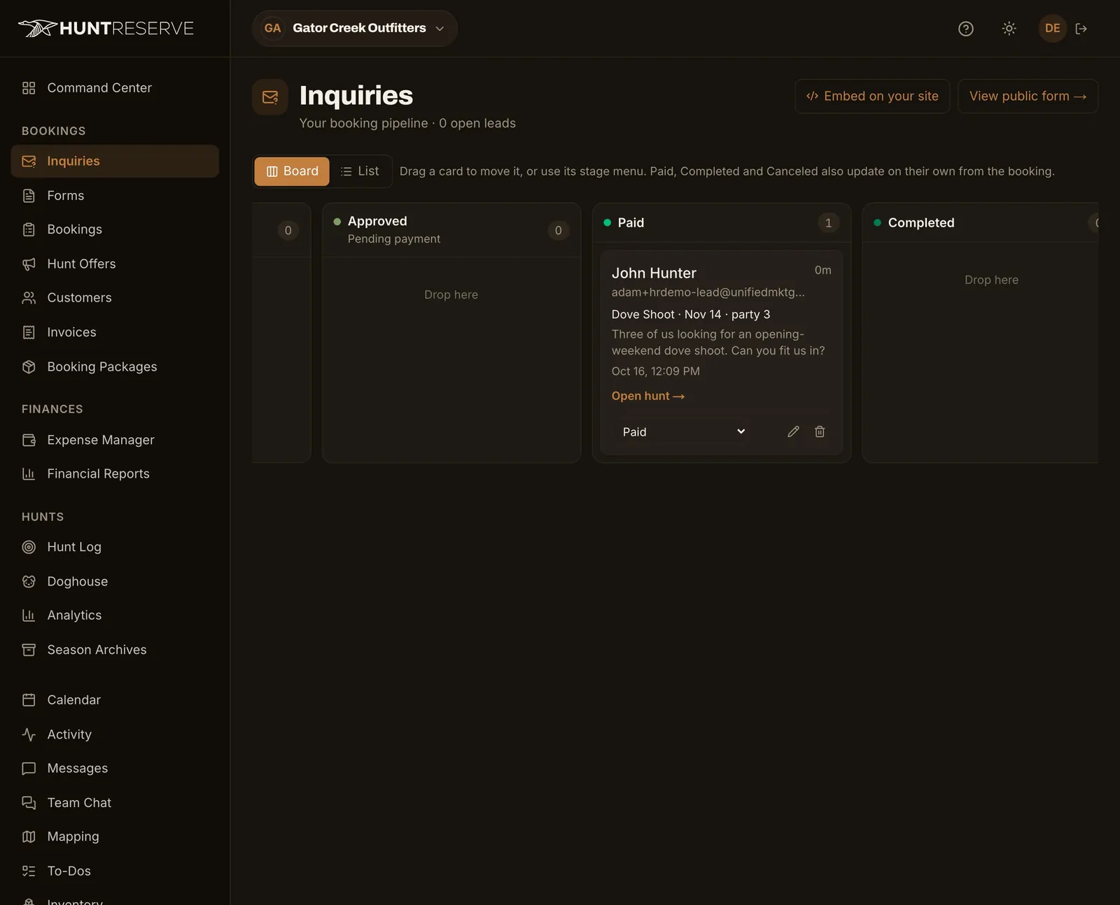Click the Expense Manager wallet icon
1120x905 pixels.
(x=29, y=440)
